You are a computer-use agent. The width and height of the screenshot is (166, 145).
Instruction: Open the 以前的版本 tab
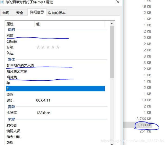[57, 13]
